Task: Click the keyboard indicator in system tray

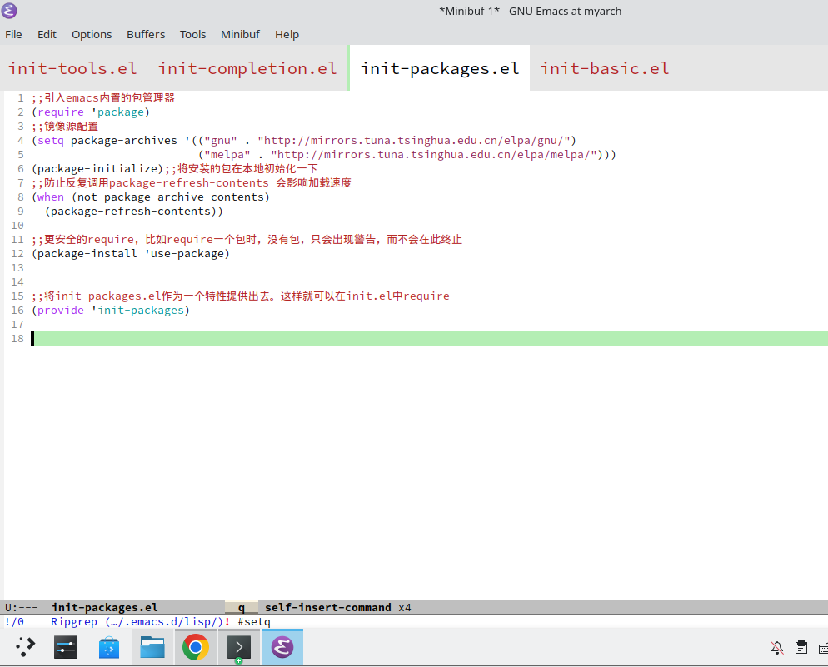Action: click(825, 647)
